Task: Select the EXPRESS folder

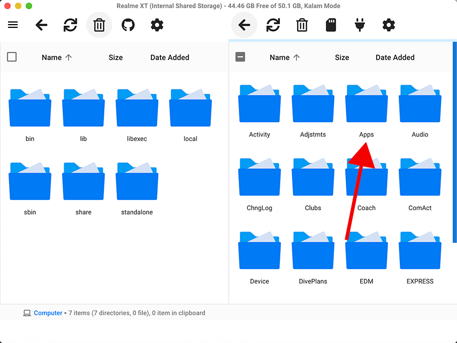Action: [x=420, y=258]
